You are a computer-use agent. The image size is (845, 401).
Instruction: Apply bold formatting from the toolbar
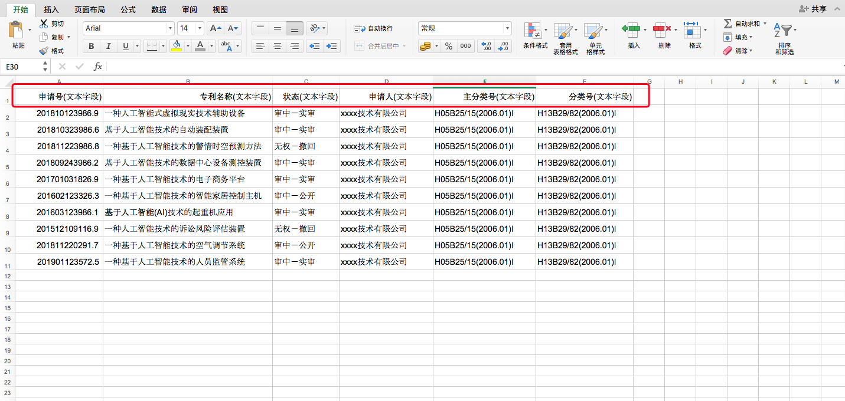pos(91,46)
